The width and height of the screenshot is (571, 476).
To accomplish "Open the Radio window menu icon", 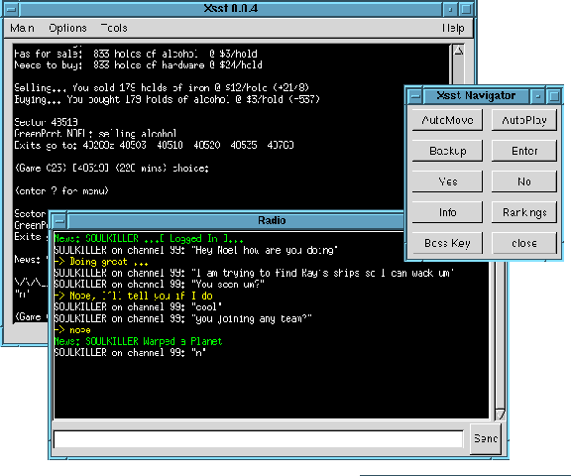I will (x=59, y=220).
